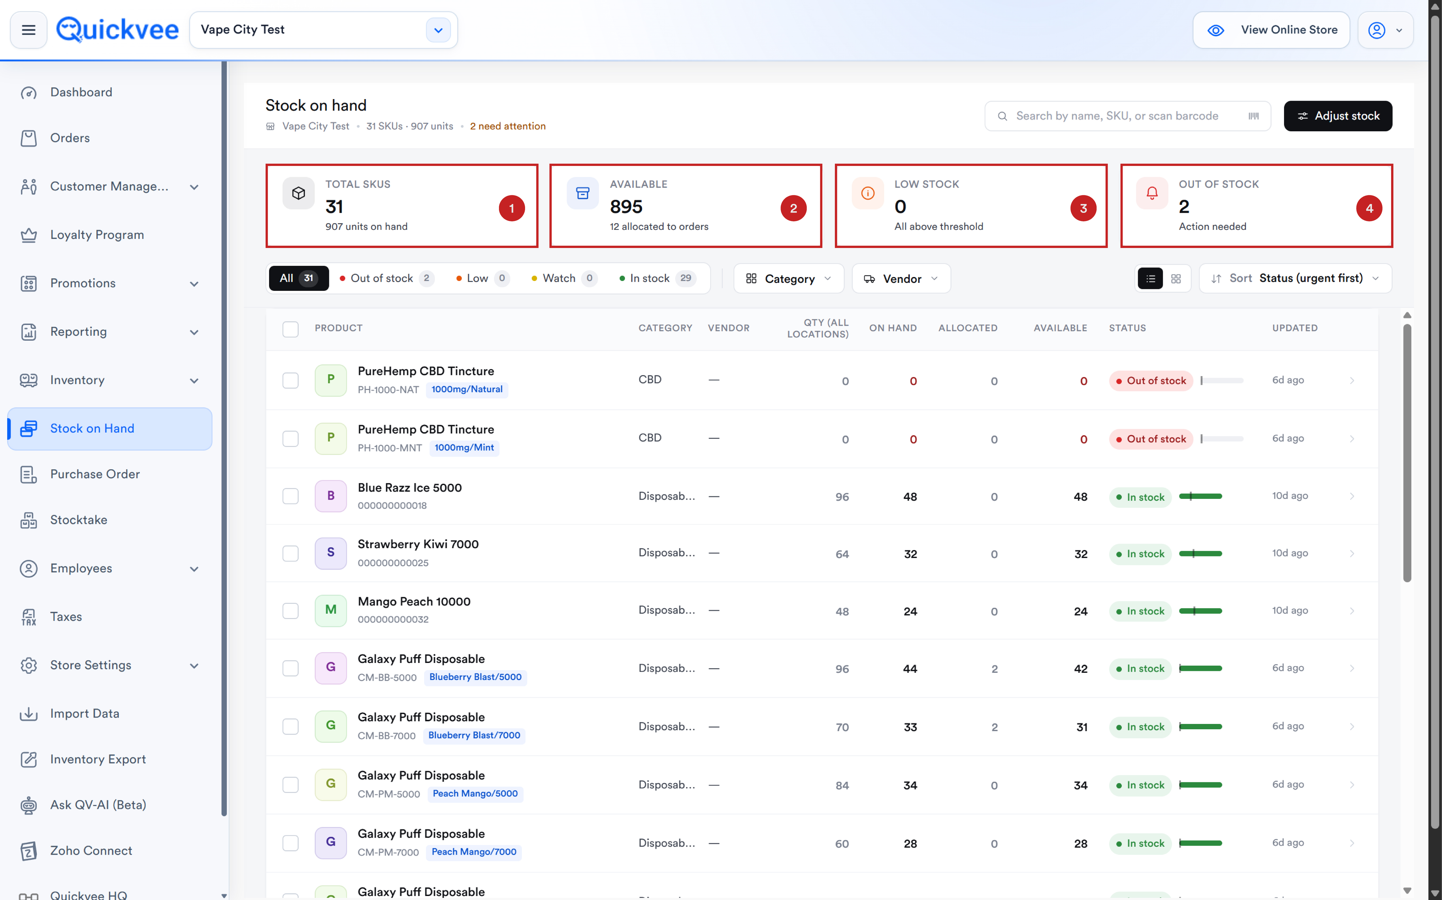Open the hamburger menu
This screenshot has height=900, width=1442.
(x=29, y=30)
